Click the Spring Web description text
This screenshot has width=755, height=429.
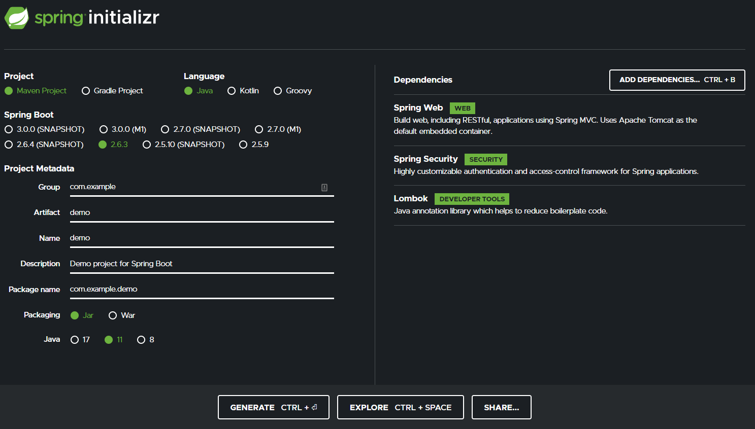545,126
